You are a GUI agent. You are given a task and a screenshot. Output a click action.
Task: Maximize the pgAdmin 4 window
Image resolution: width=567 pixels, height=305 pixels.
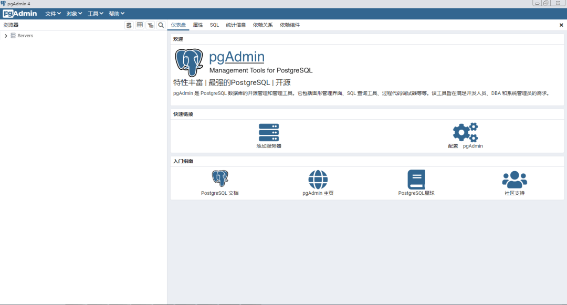pyautogui.click(x=546, y=3)
